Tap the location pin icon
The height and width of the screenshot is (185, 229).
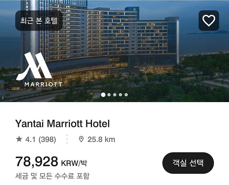(81, 139)
